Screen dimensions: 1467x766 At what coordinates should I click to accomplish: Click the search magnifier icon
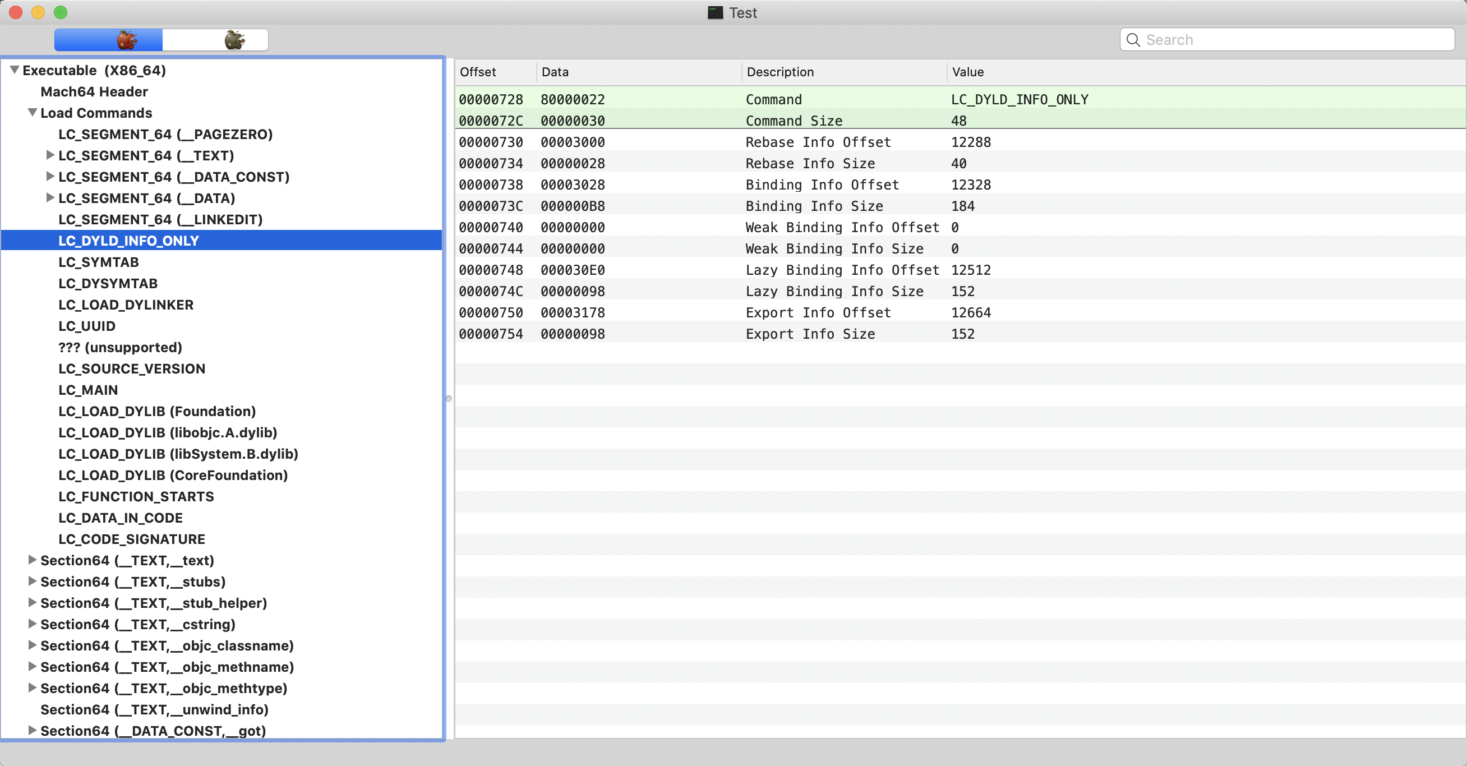(1133, 40)
